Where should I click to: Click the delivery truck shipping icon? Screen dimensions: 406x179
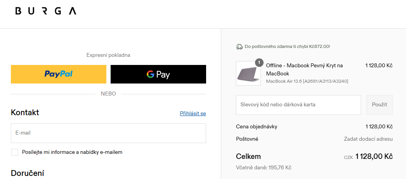239,47
